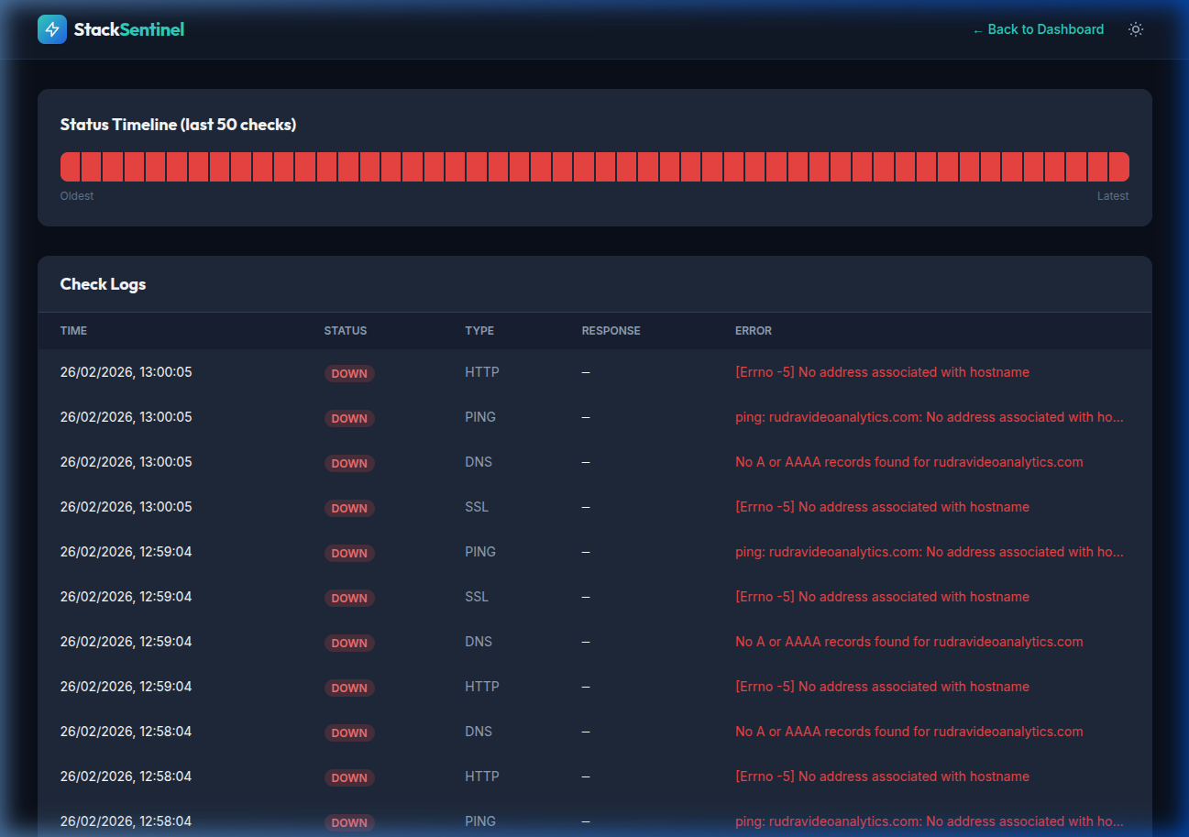Viewport: 1189px width, 837px height.
Task: Click DOWN badge of the 13:00:05 HTTP check
Action: coord(349,374)
